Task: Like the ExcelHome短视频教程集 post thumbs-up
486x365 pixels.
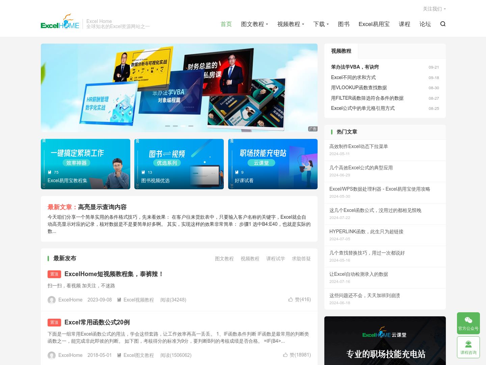Action: pyautogui.click(x=291, y=299)
